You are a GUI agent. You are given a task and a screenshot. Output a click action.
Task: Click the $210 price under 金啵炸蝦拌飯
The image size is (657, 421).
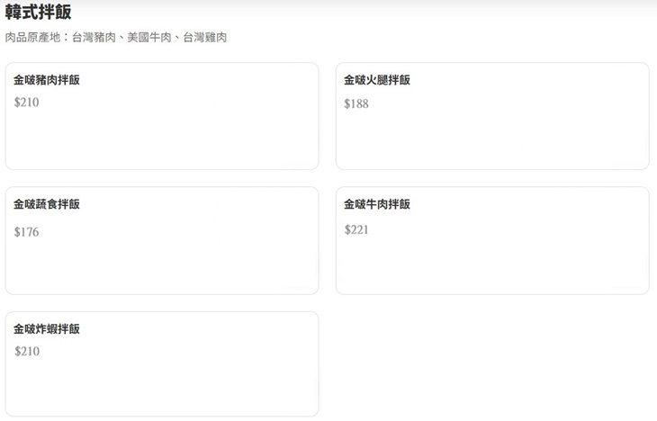tap(27, 352)
